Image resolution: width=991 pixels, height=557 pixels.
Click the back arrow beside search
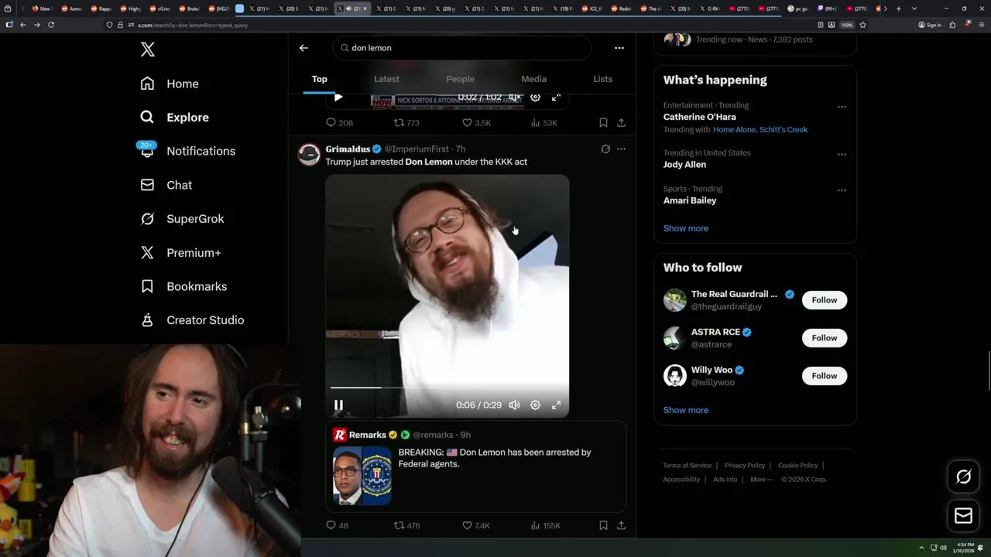tap(303, 48)
